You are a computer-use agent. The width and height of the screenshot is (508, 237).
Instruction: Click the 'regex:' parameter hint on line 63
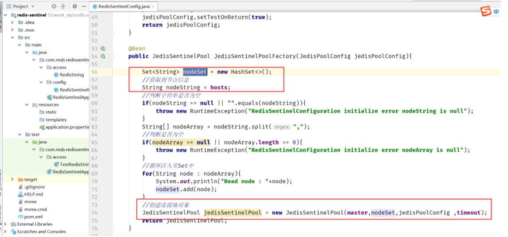(x=282, y=127)
